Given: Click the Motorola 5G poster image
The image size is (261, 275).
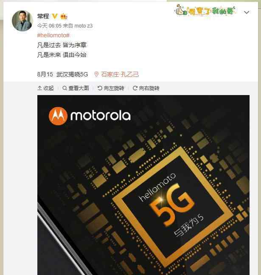Looking at the screenshot, I should point(143,185).
